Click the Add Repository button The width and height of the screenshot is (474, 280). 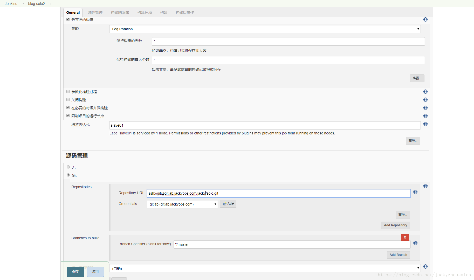click(x=395, y=225)
